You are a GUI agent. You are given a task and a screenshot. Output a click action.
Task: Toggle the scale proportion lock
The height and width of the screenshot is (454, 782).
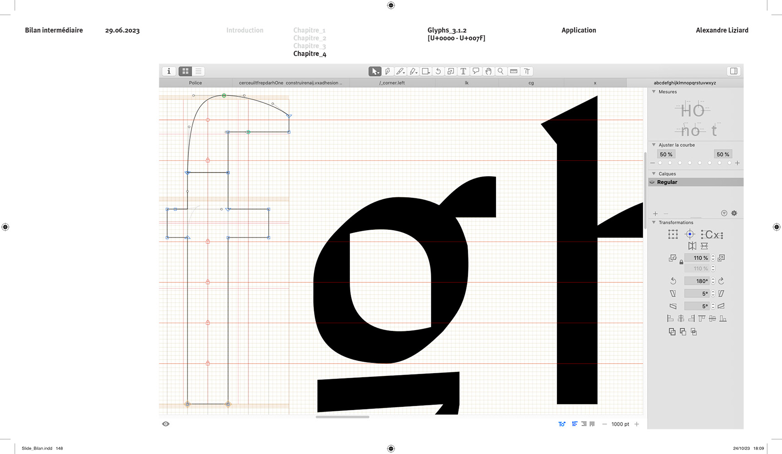(x=681, y=262)
